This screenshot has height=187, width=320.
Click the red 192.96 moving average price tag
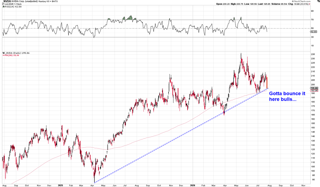click(314, 90)
